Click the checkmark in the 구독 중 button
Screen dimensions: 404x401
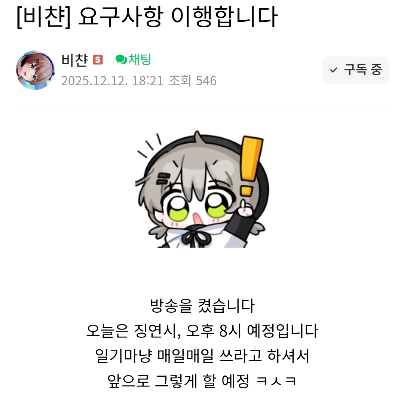334,70
